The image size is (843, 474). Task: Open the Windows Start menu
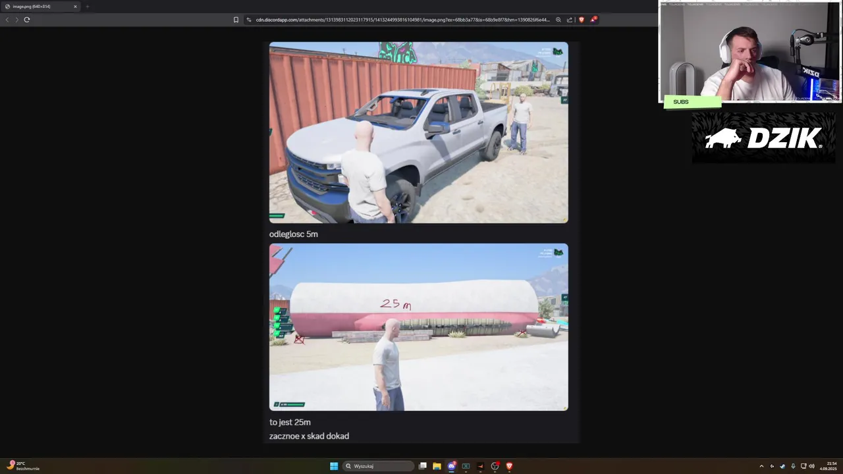tap(334, 466)
